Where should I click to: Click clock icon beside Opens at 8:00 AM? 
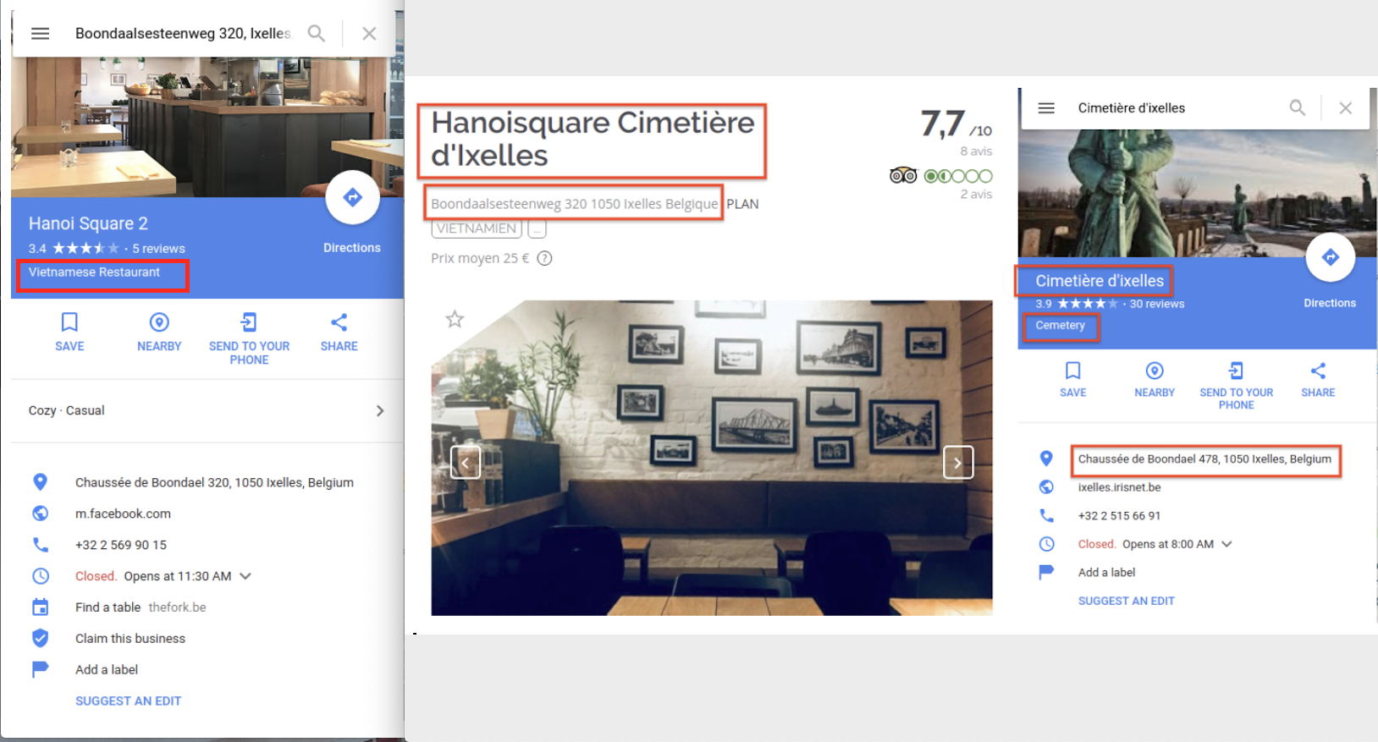pos(1046,544)
